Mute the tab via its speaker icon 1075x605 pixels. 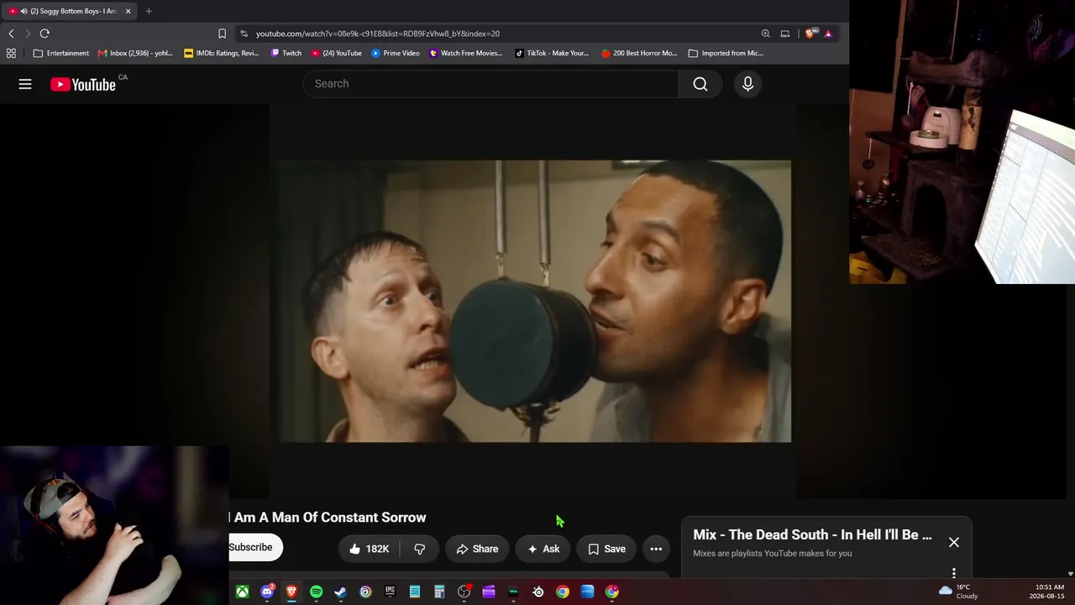pyautogui.click(x=24, y=11)
